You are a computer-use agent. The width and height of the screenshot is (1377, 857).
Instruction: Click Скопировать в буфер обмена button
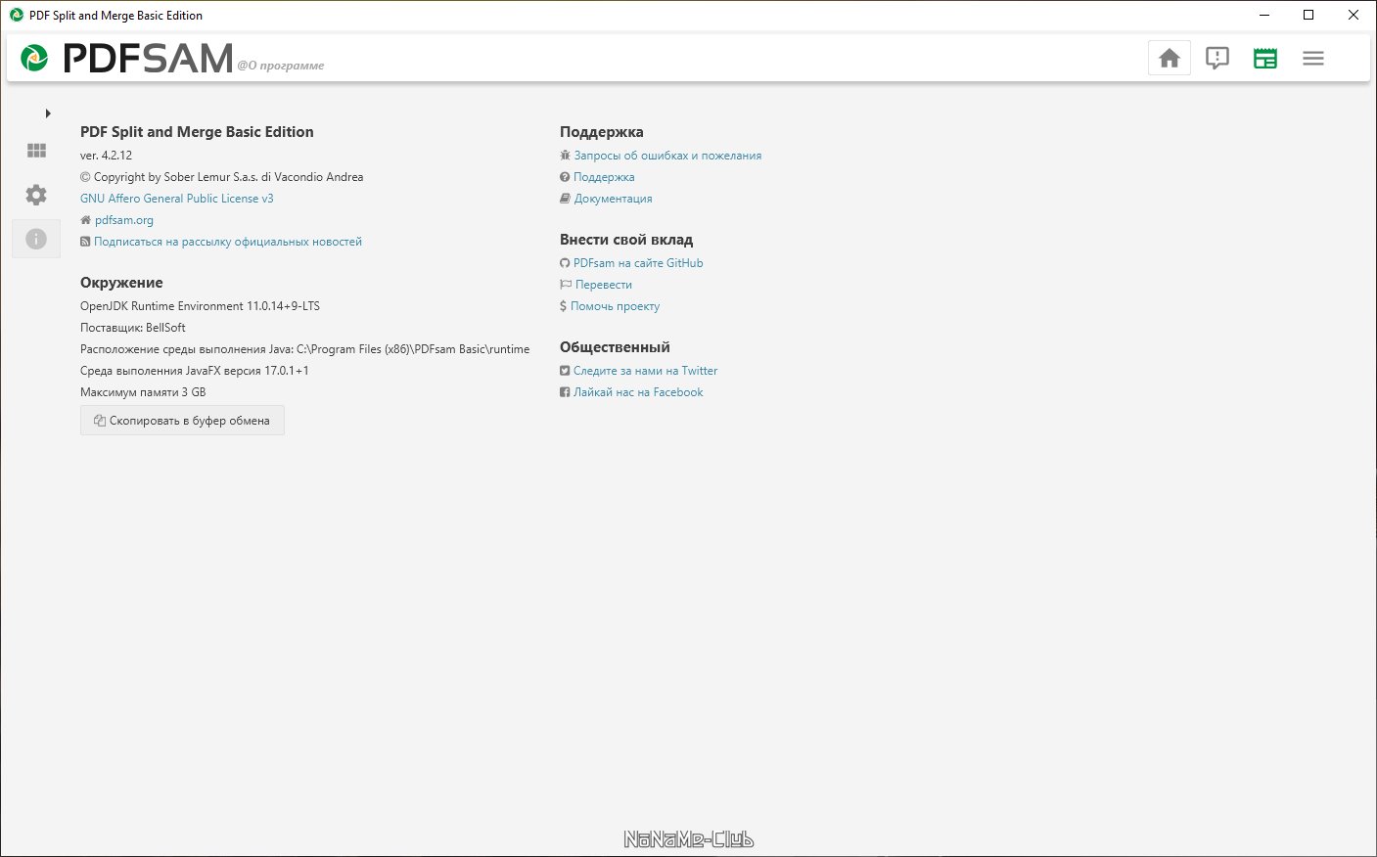coord(182,421)
